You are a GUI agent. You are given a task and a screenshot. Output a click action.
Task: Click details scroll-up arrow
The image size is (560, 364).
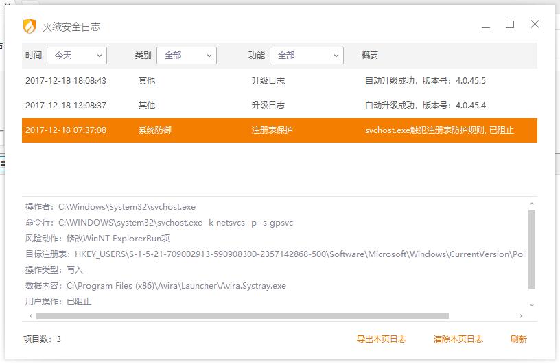coord(532,204)
